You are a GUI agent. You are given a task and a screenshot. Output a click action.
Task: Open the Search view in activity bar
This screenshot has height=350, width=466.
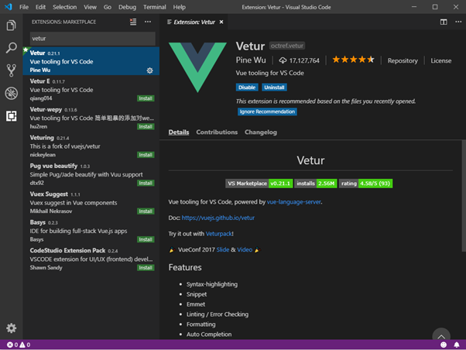12,48
